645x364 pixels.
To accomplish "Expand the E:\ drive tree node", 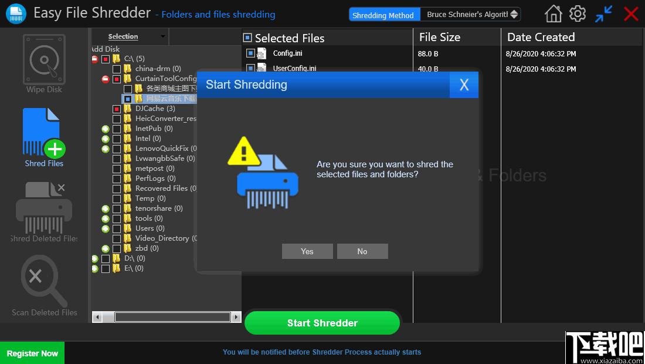I will [x=94, y=268].
